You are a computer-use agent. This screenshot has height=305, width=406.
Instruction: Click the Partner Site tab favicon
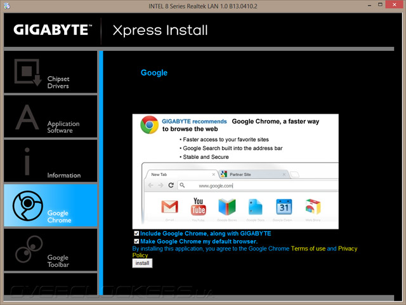(x=224, y=174)
